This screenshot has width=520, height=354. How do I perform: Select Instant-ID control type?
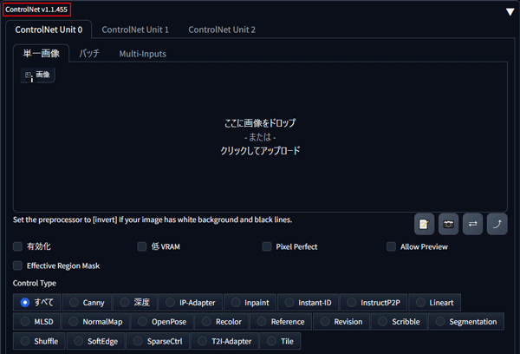pos(308,303)
